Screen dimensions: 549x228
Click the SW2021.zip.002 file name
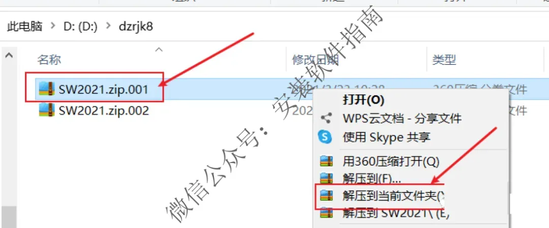click(104, 111)
